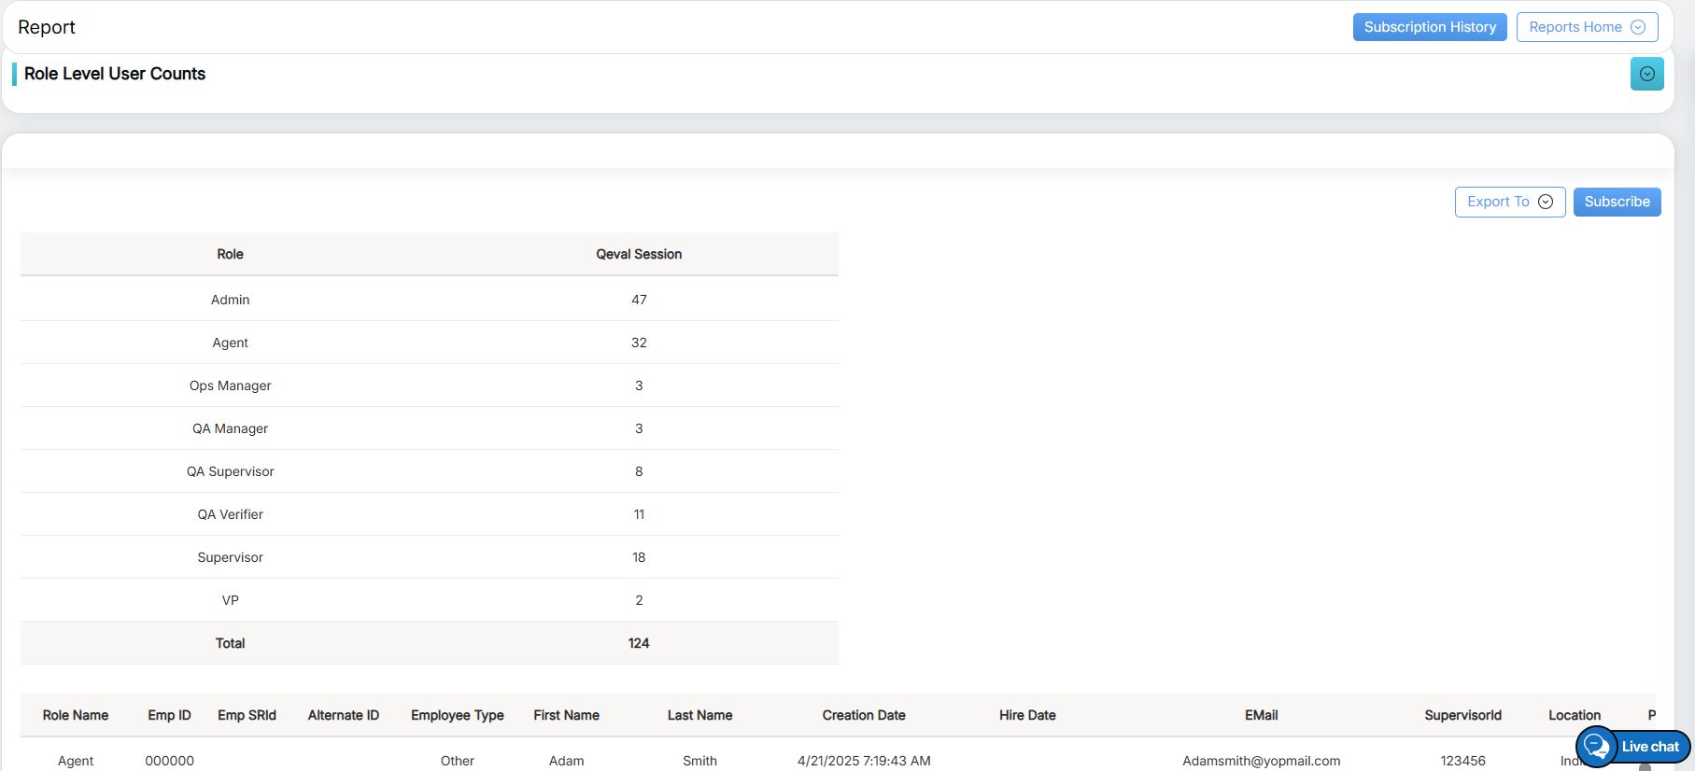This screenshot has width=1695, height=771.
Task: Click the Role column header
Action: point(230,254)
